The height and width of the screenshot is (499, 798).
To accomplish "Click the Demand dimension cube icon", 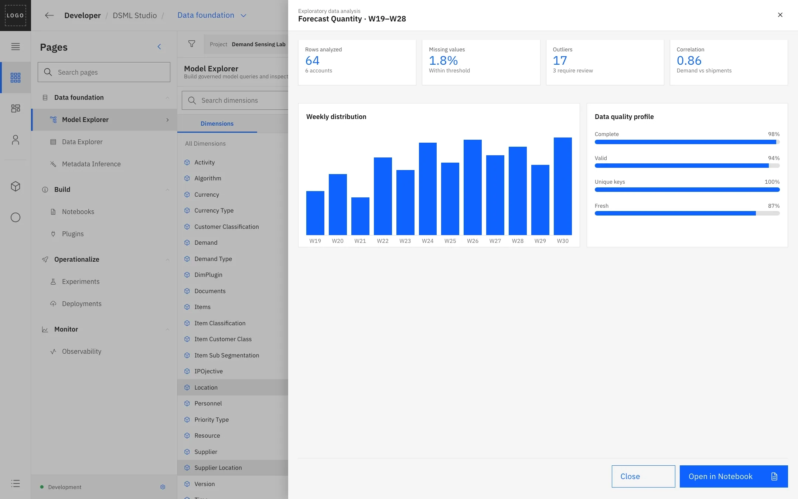I will 187,242.
